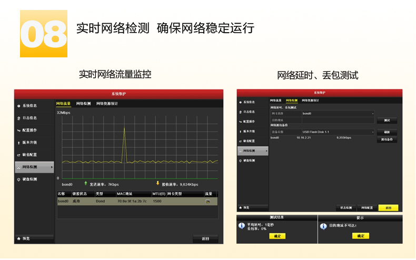Click the 32Mbps axis label on graph
This screenshot has width=416, height=260.
coord(63,113)
